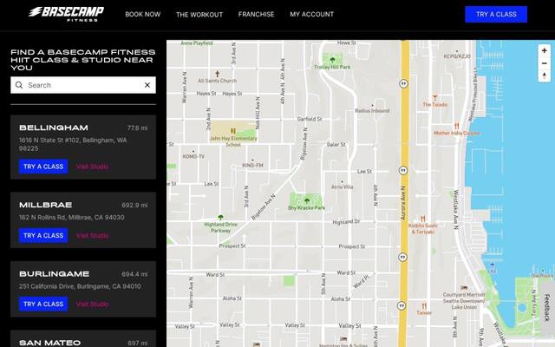This screenshot has width=555, height=347.
Task: Click the Kobito Sushi & Teriyaki icon
Action: point(422,219)
